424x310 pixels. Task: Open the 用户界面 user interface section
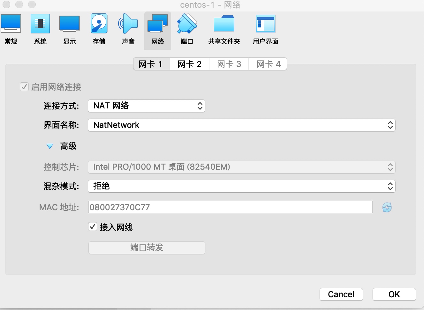[265, 29]
